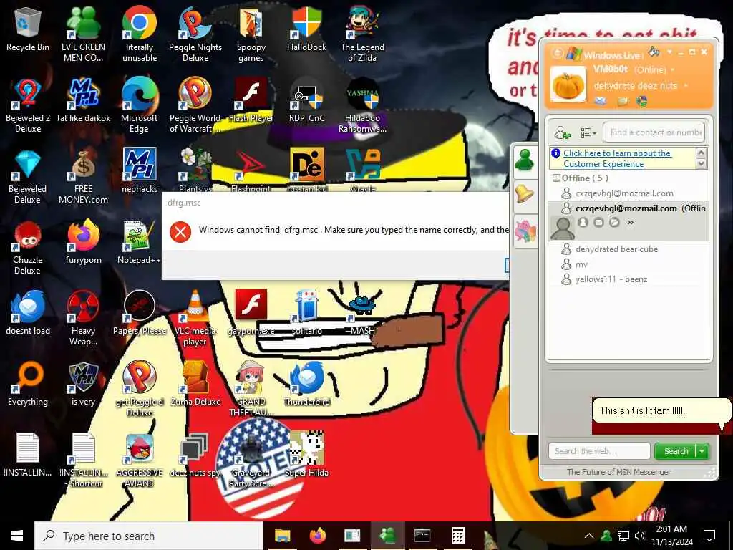733x550 pixels.
Task: Open Firefox from the taskbar
Action: click(318, 536)
